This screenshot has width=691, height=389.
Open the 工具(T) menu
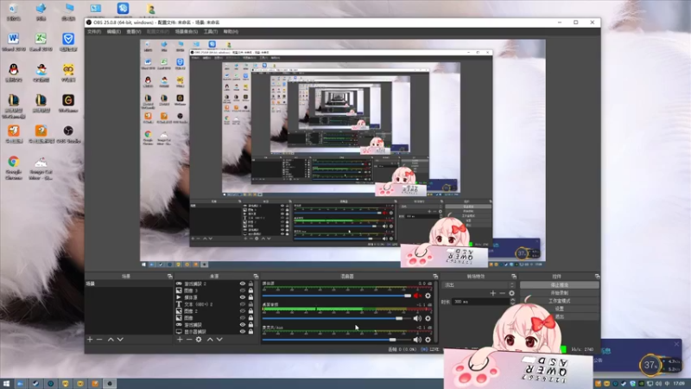(211, 32)
